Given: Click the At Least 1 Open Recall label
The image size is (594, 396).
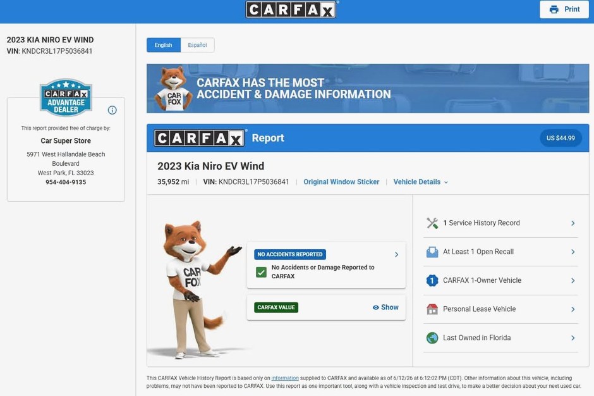Looking at the screenshot, I should pyautogui.click(x=478, y=252).
